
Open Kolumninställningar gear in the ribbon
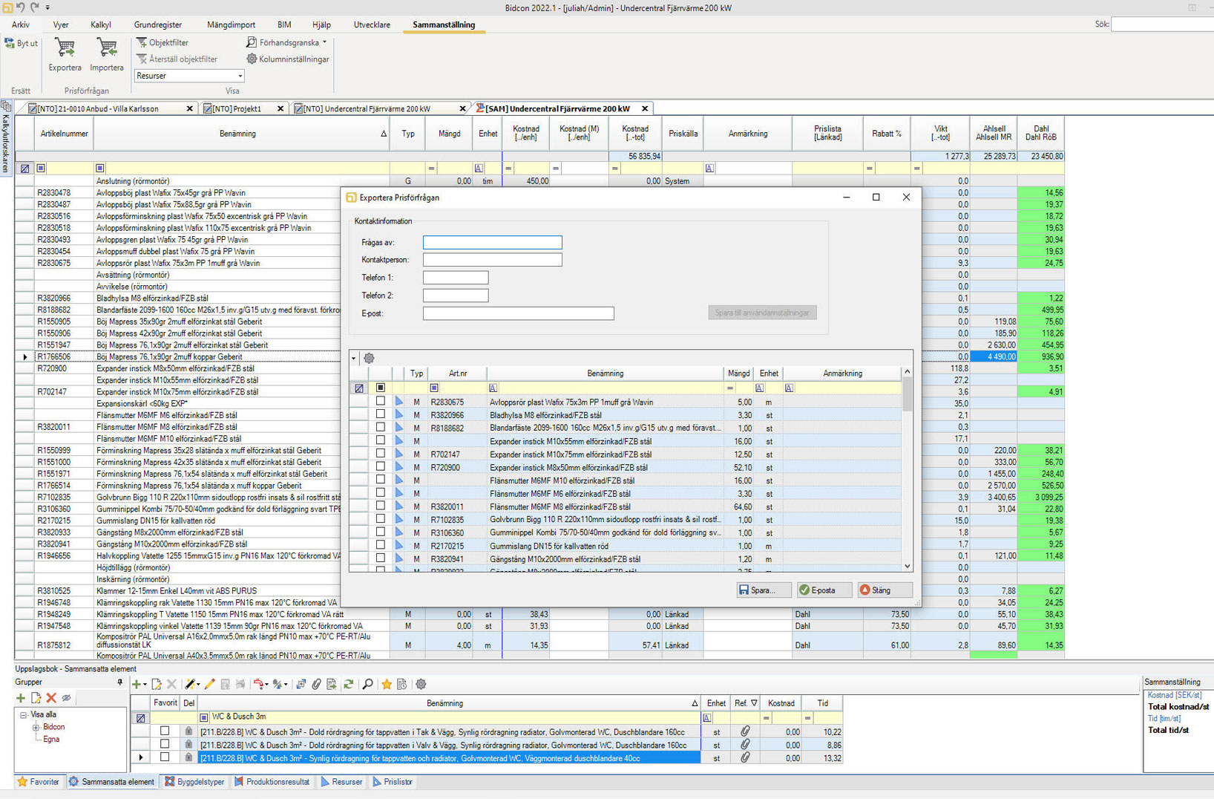point(252,59)
